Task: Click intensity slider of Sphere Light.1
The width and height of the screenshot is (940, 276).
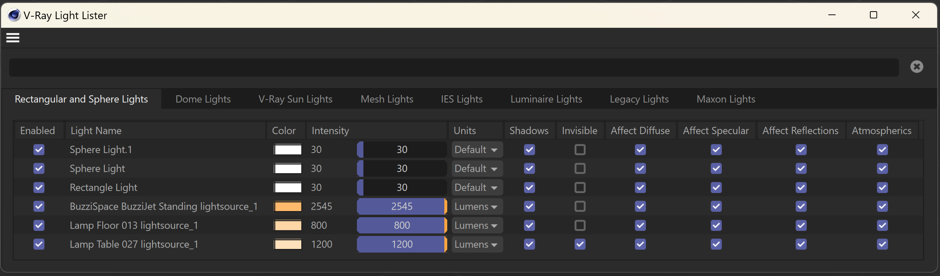Action: point(402,149)
